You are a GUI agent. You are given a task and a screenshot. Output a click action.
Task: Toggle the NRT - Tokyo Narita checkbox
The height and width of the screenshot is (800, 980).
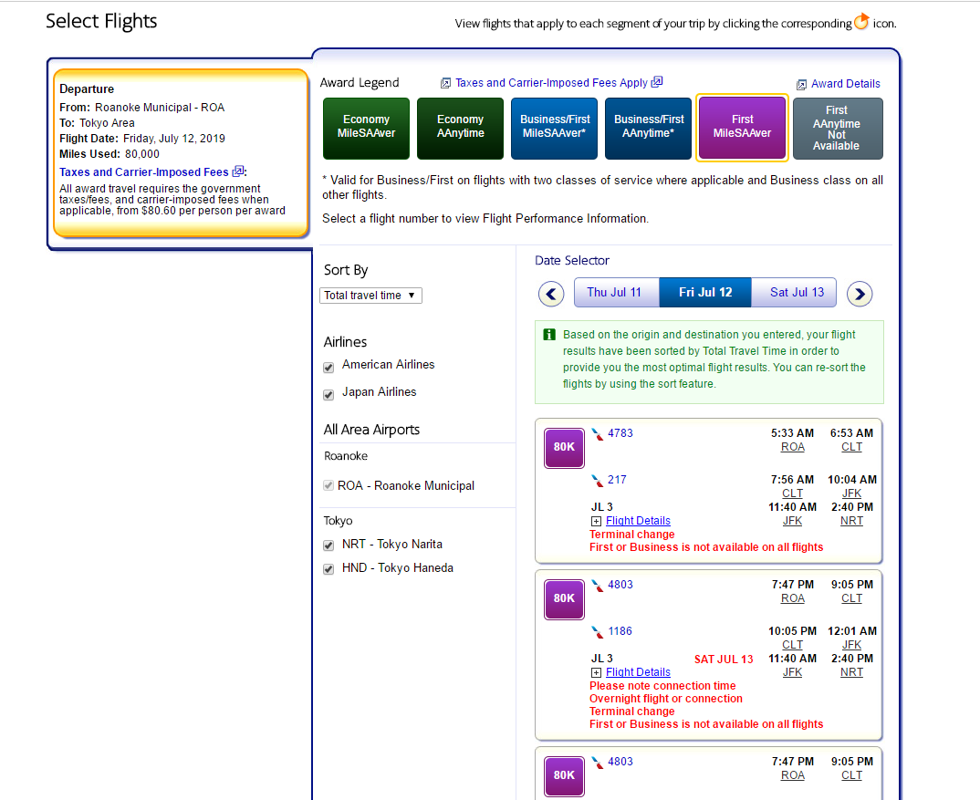[x=328, y=545]
